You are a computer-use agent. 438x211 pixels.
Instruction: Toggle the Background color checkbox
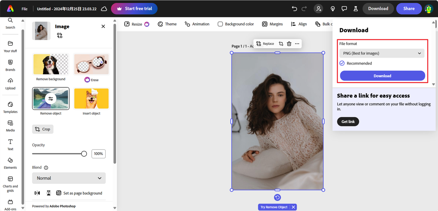coord(220,24)
